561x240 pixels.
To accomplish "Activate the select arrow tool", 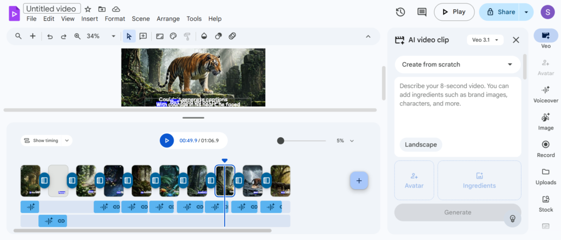I will [129, 36].
